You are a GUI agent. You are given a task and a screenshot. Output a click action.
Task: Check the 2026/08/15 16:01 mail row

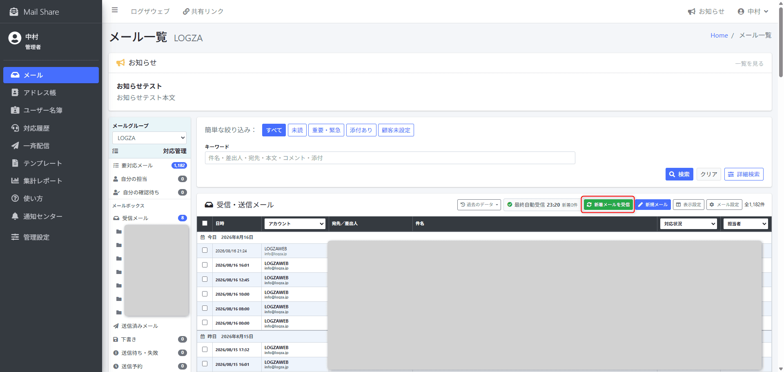(205, 364)
